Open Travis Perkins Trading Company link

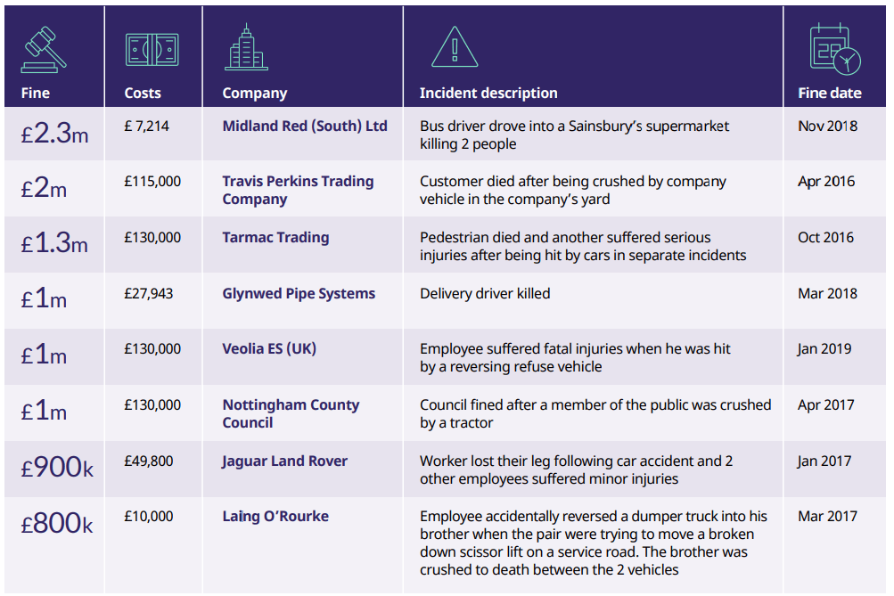coord(299,191)
